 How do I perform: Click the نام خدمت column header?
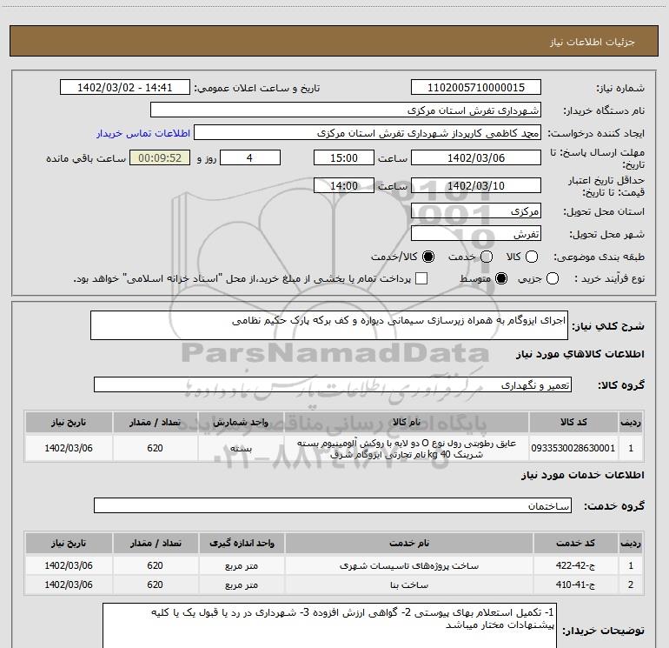[408, 543]
